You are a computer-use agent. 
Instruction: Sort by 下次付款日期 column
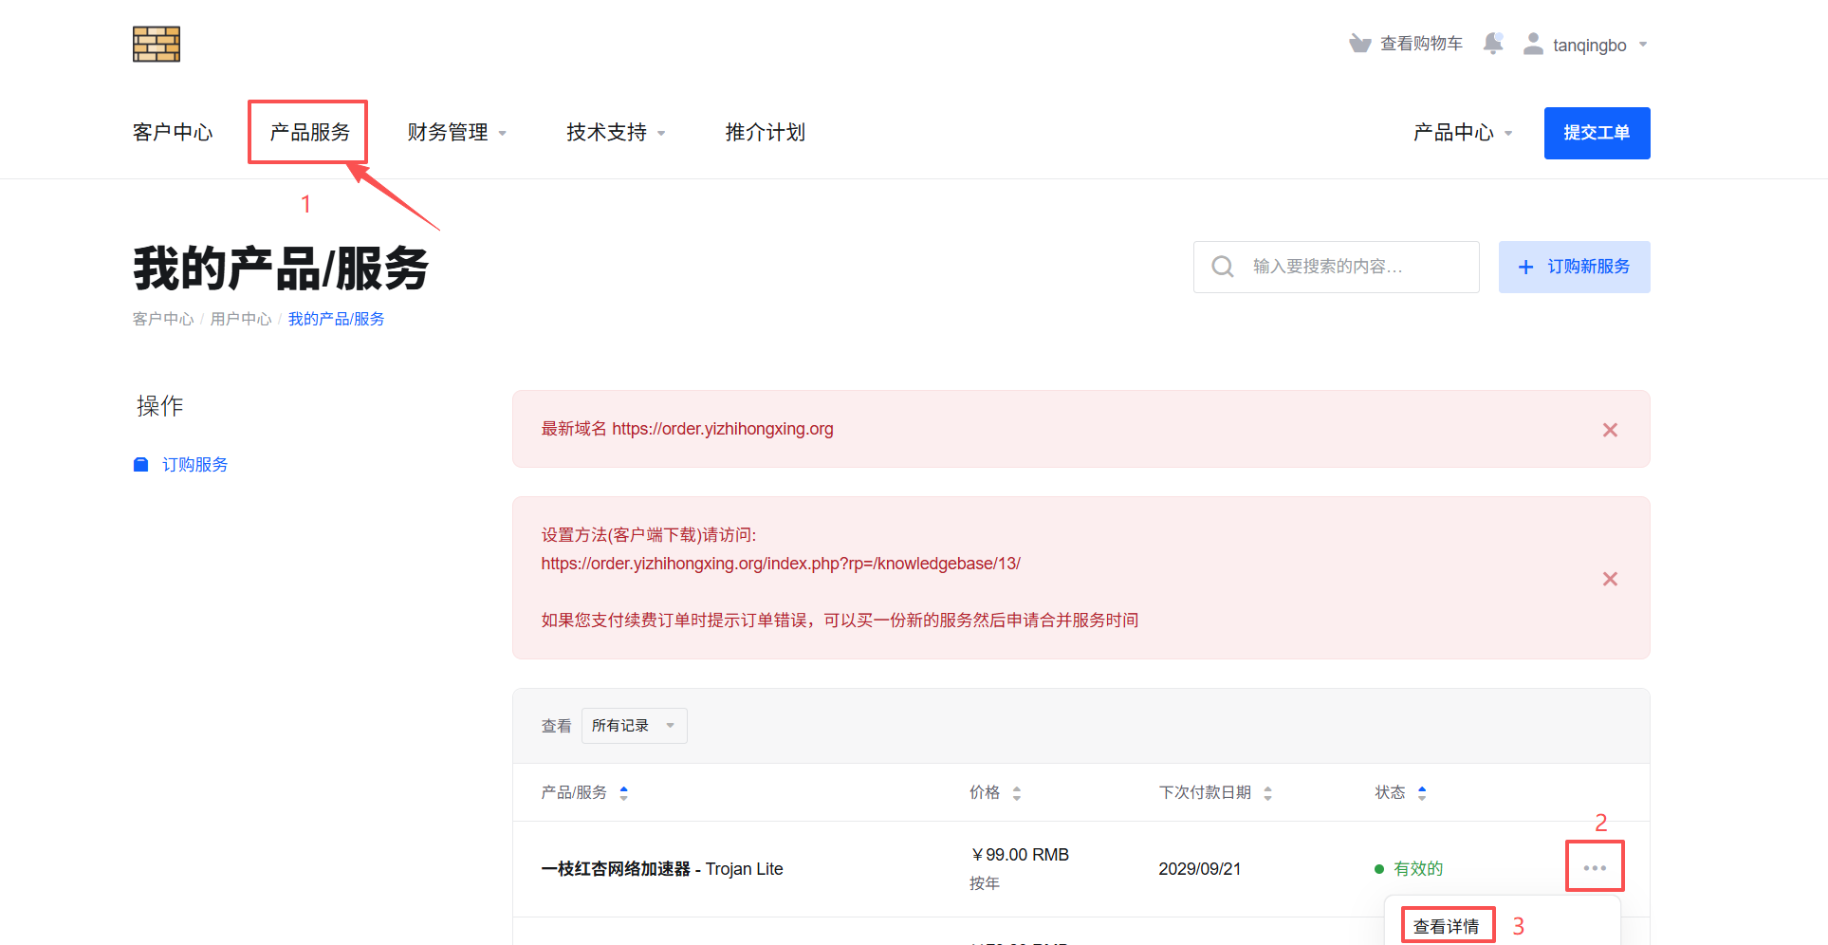1215,792
